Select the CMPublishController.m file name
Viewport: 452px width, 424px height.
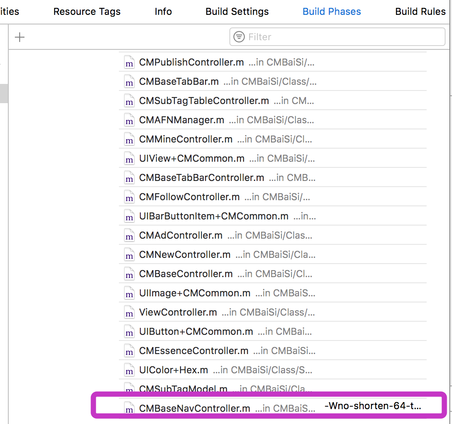191,62
